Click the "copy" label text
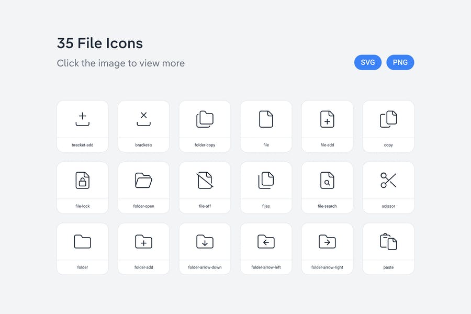Viewport: 471px width, 314px height. [x=388, y=145]
